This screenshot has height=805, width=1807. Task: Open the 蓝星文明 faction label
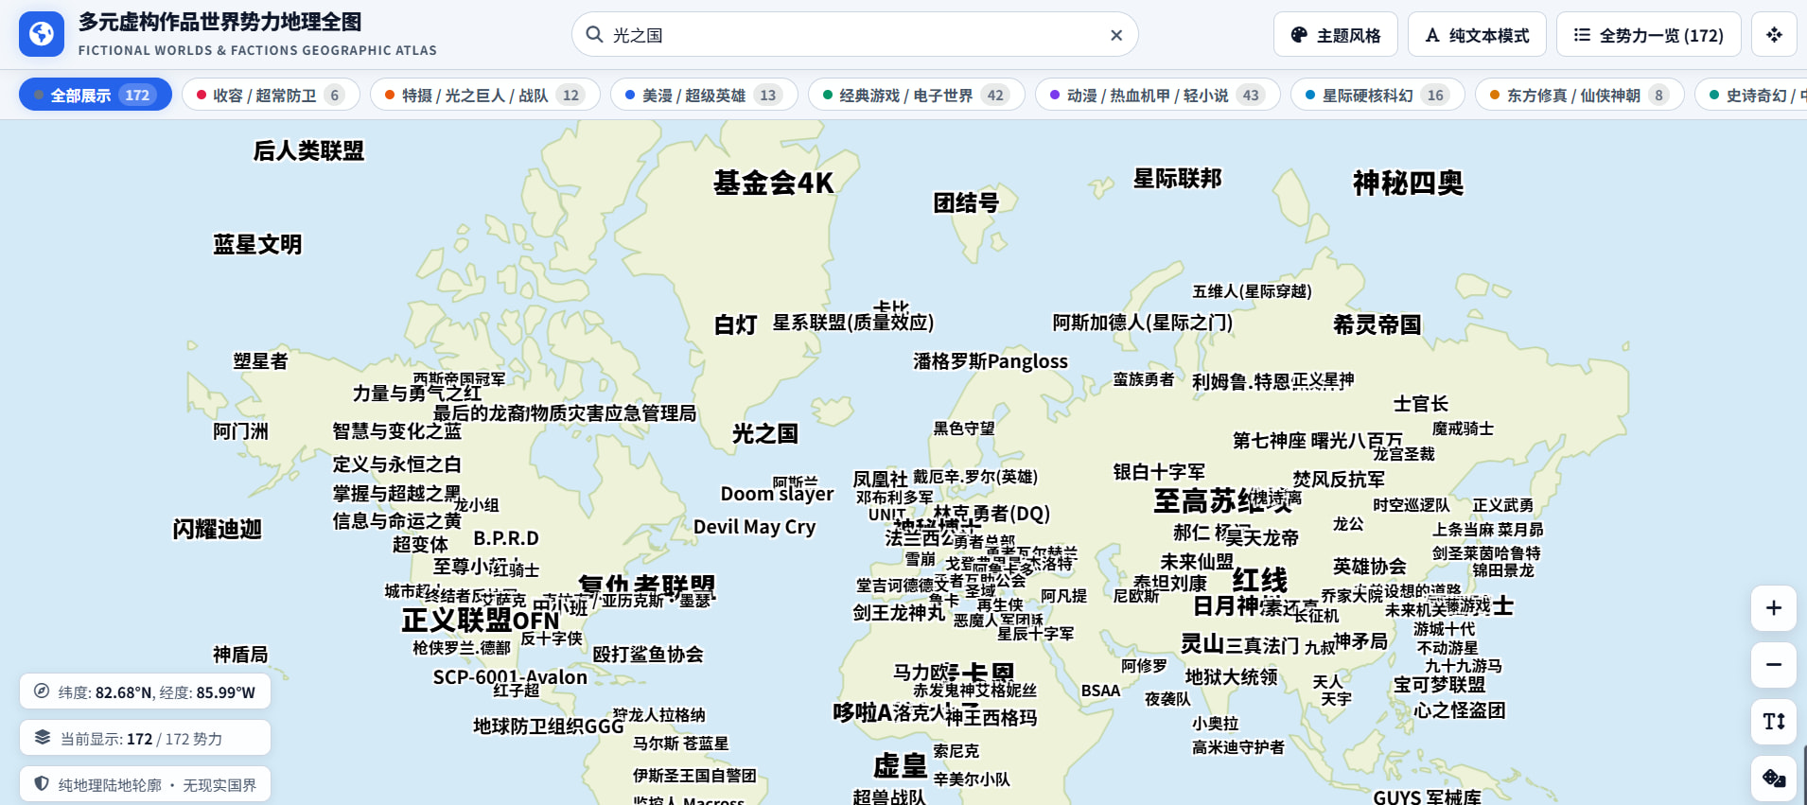coord(257,245)
